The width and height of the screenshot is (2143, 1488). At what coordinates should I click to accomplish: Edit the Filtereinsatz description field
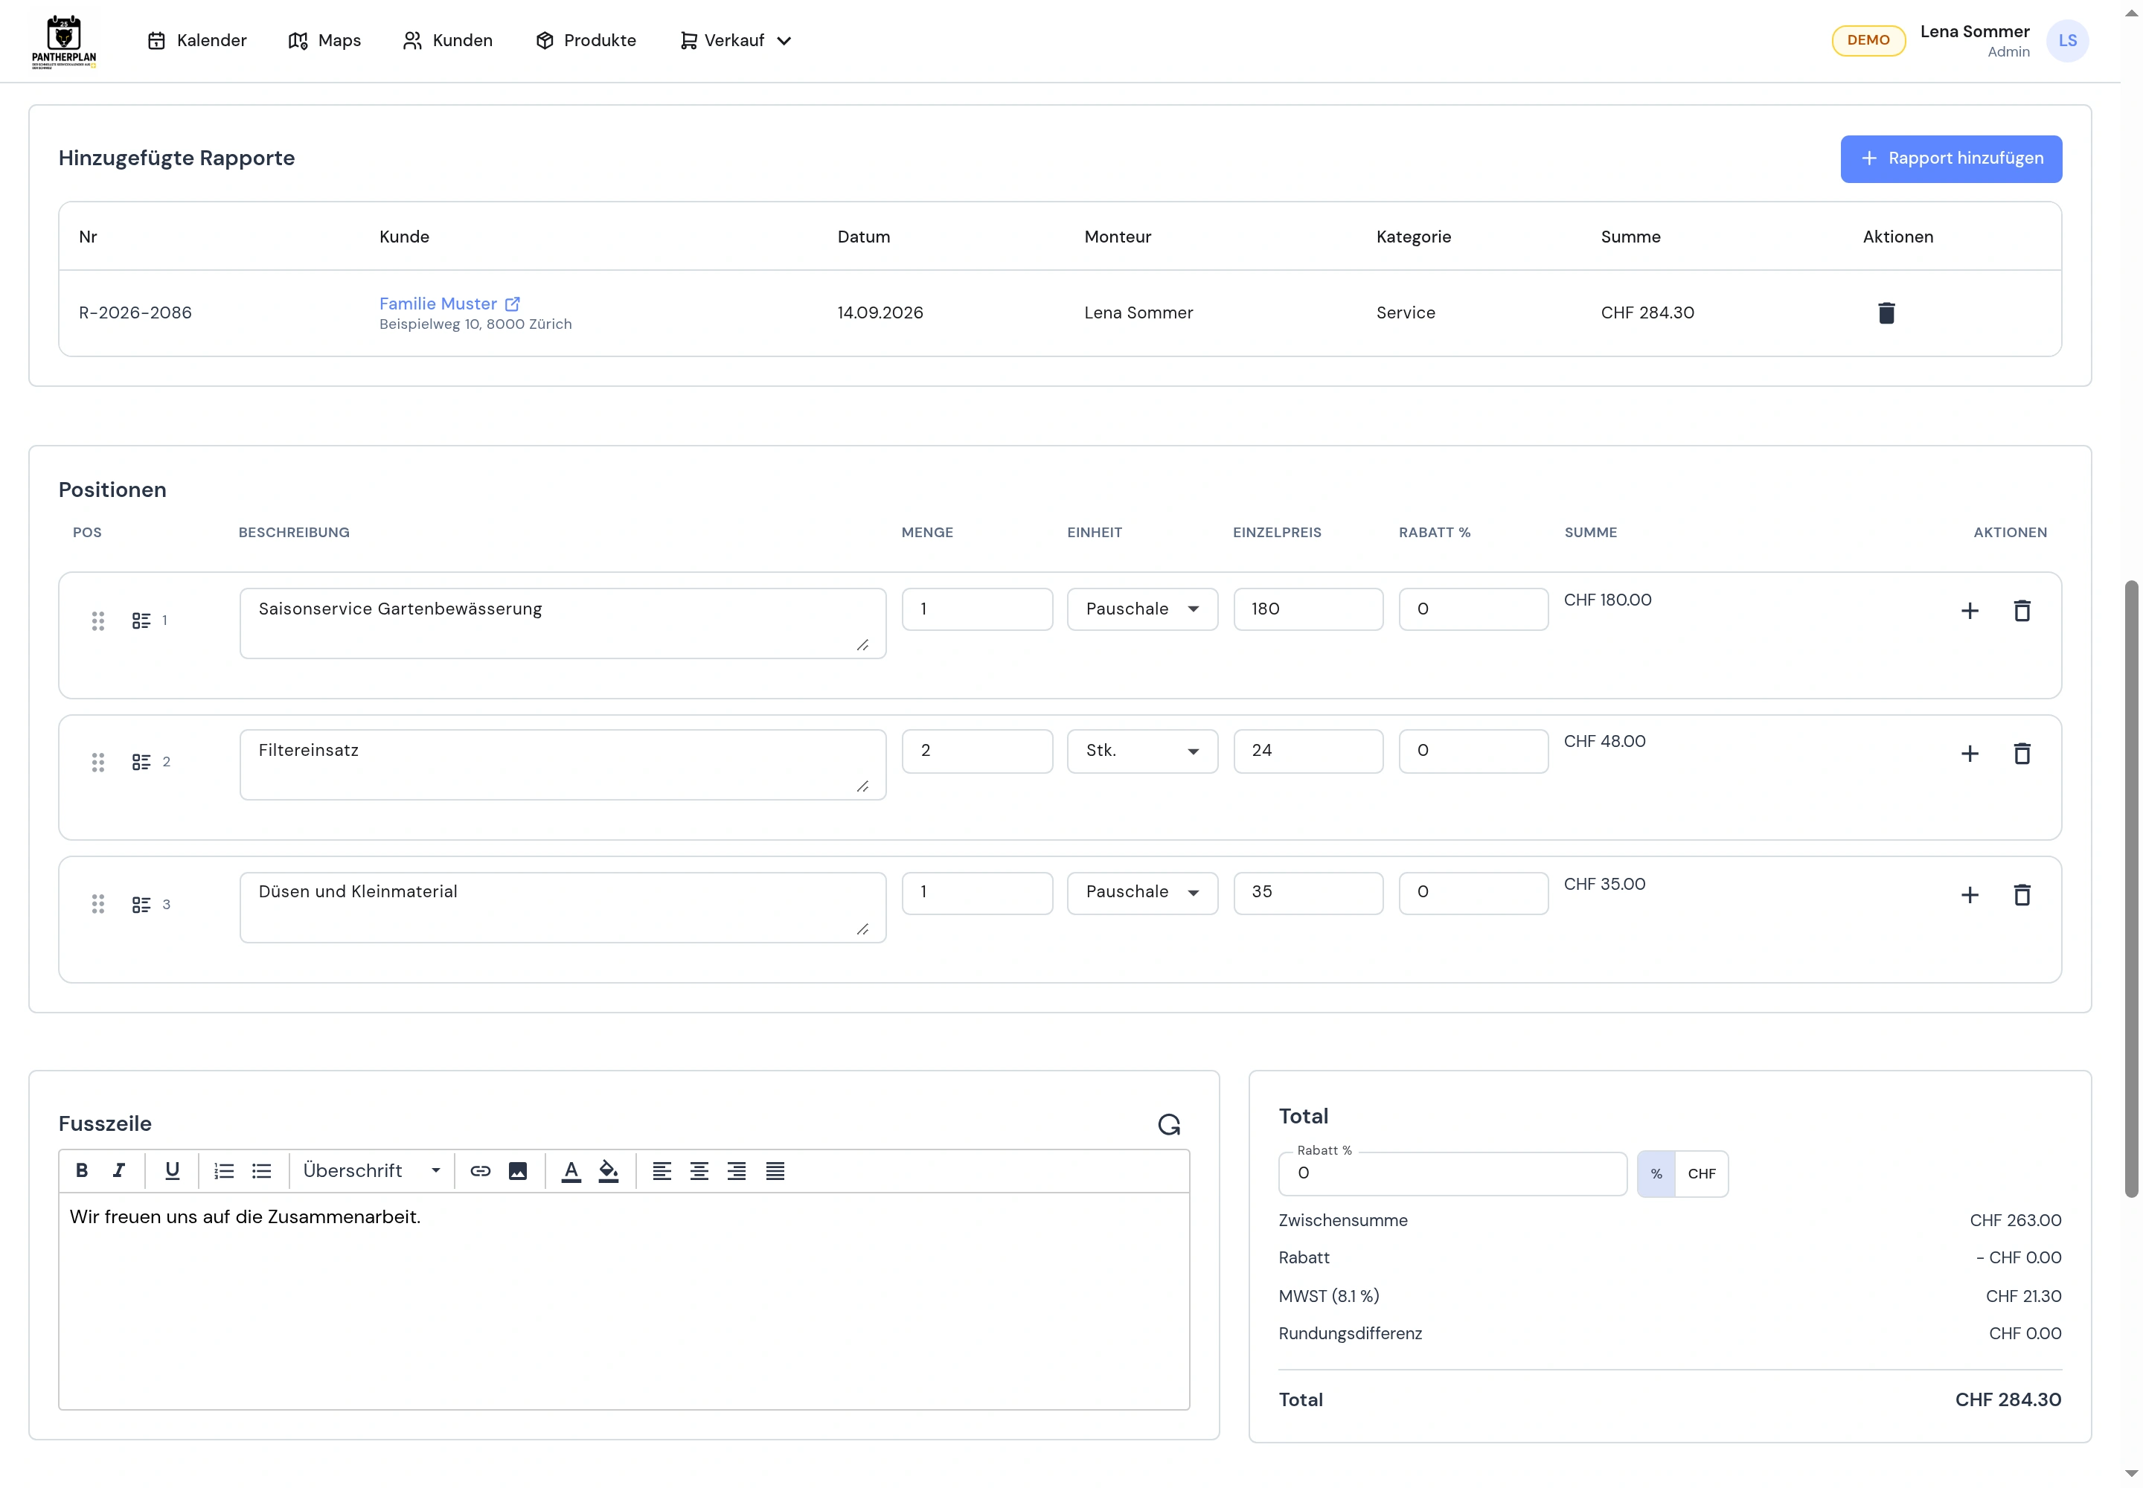click(x=563, y=765)
